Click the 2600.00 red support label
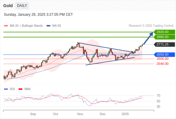This screenshot has width=176, height=119. [163, 59]
